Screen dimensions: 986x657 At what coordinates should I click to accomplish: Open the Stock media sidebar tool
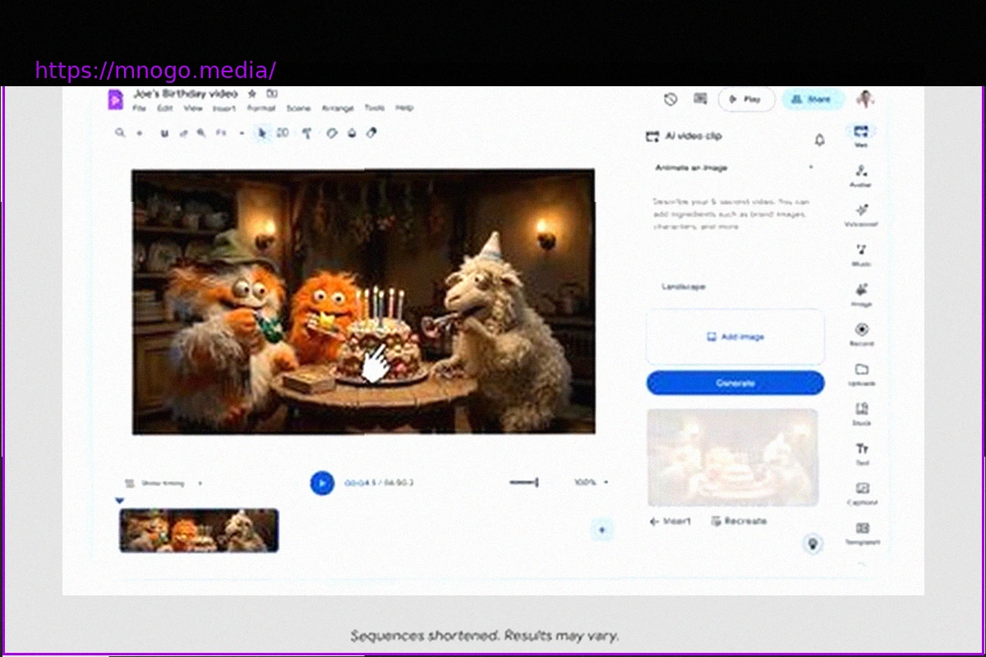coord(861,413)
